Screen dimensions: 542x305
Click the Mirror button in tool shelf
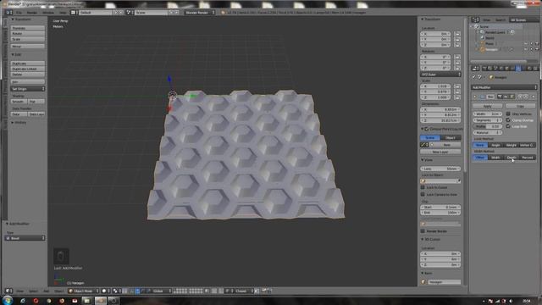point(28,47)
